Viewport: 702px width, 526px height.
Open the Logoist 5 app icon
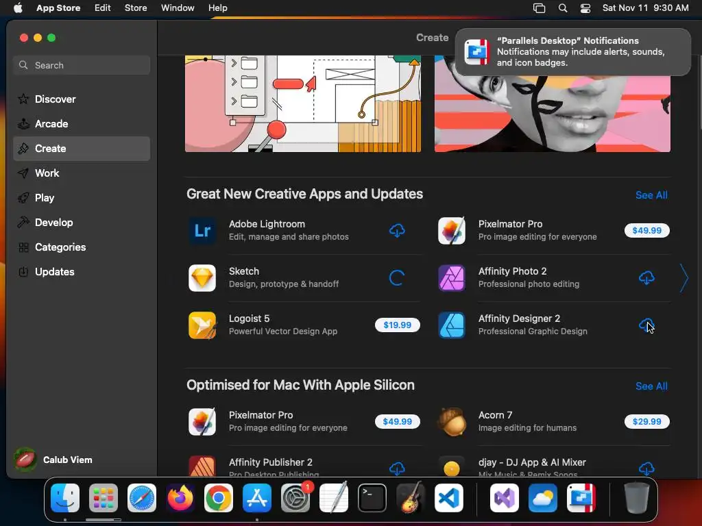coord(202,325)
